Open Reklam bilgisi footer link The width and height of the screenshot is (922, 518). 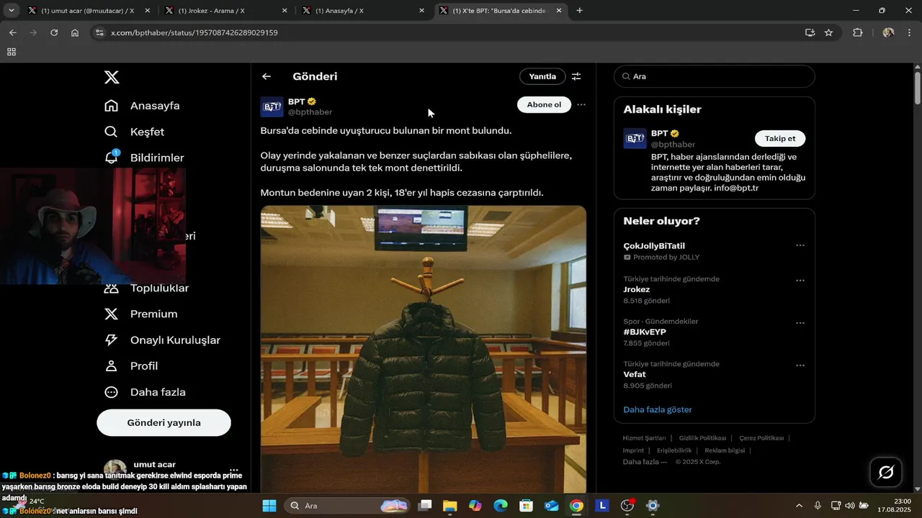(725, 450)
